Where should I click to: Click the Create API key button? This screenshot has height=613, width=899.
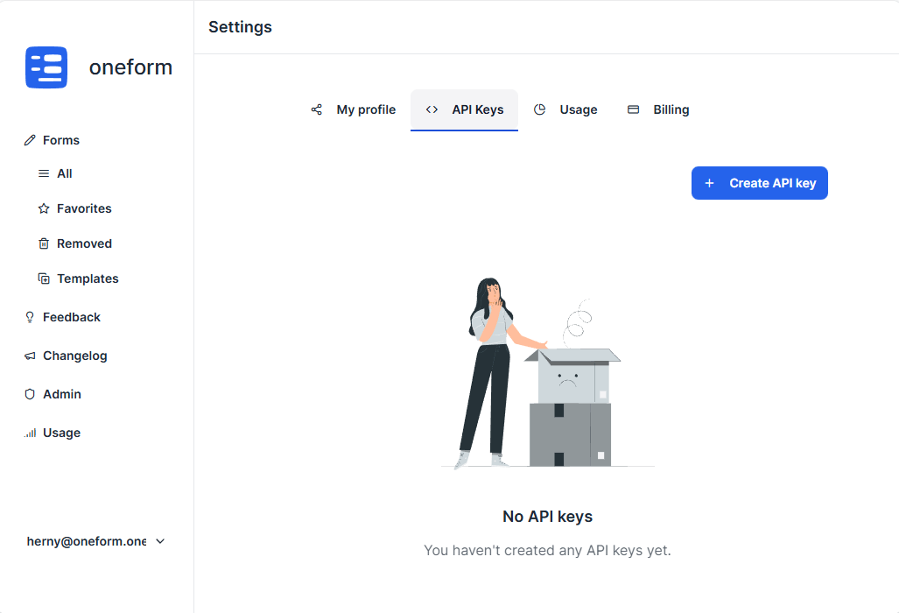(759, 183)
